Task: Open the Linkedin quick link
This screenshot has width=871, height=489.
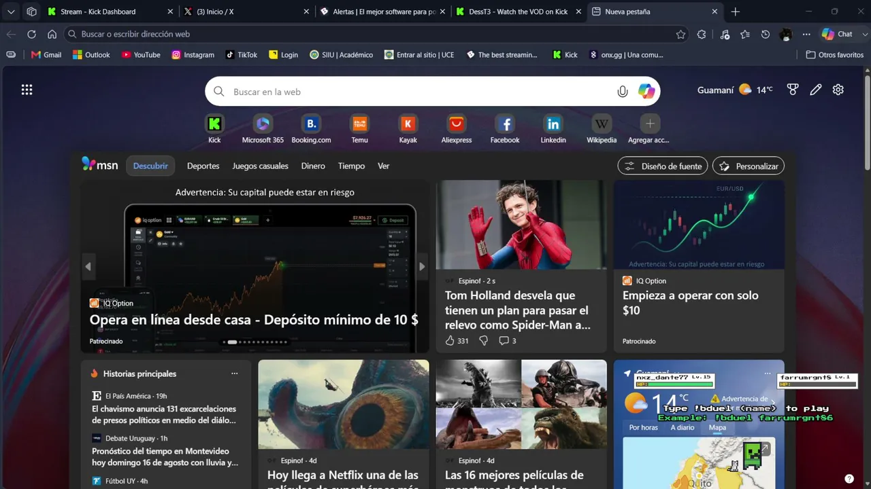Action: (x=553, y=129)
